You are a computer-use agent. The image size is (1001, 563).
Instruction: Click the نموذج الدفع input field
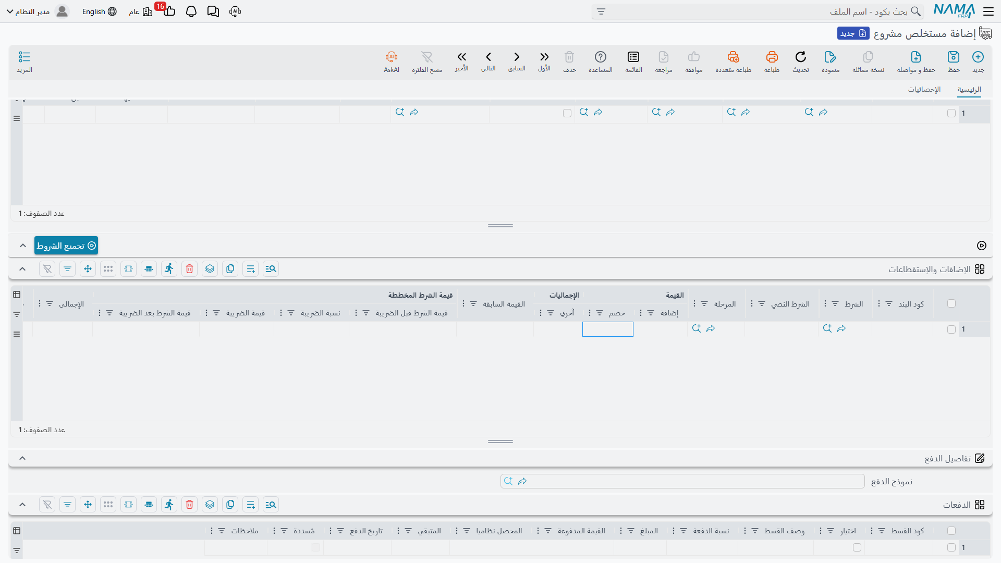[x=682, y=481]
